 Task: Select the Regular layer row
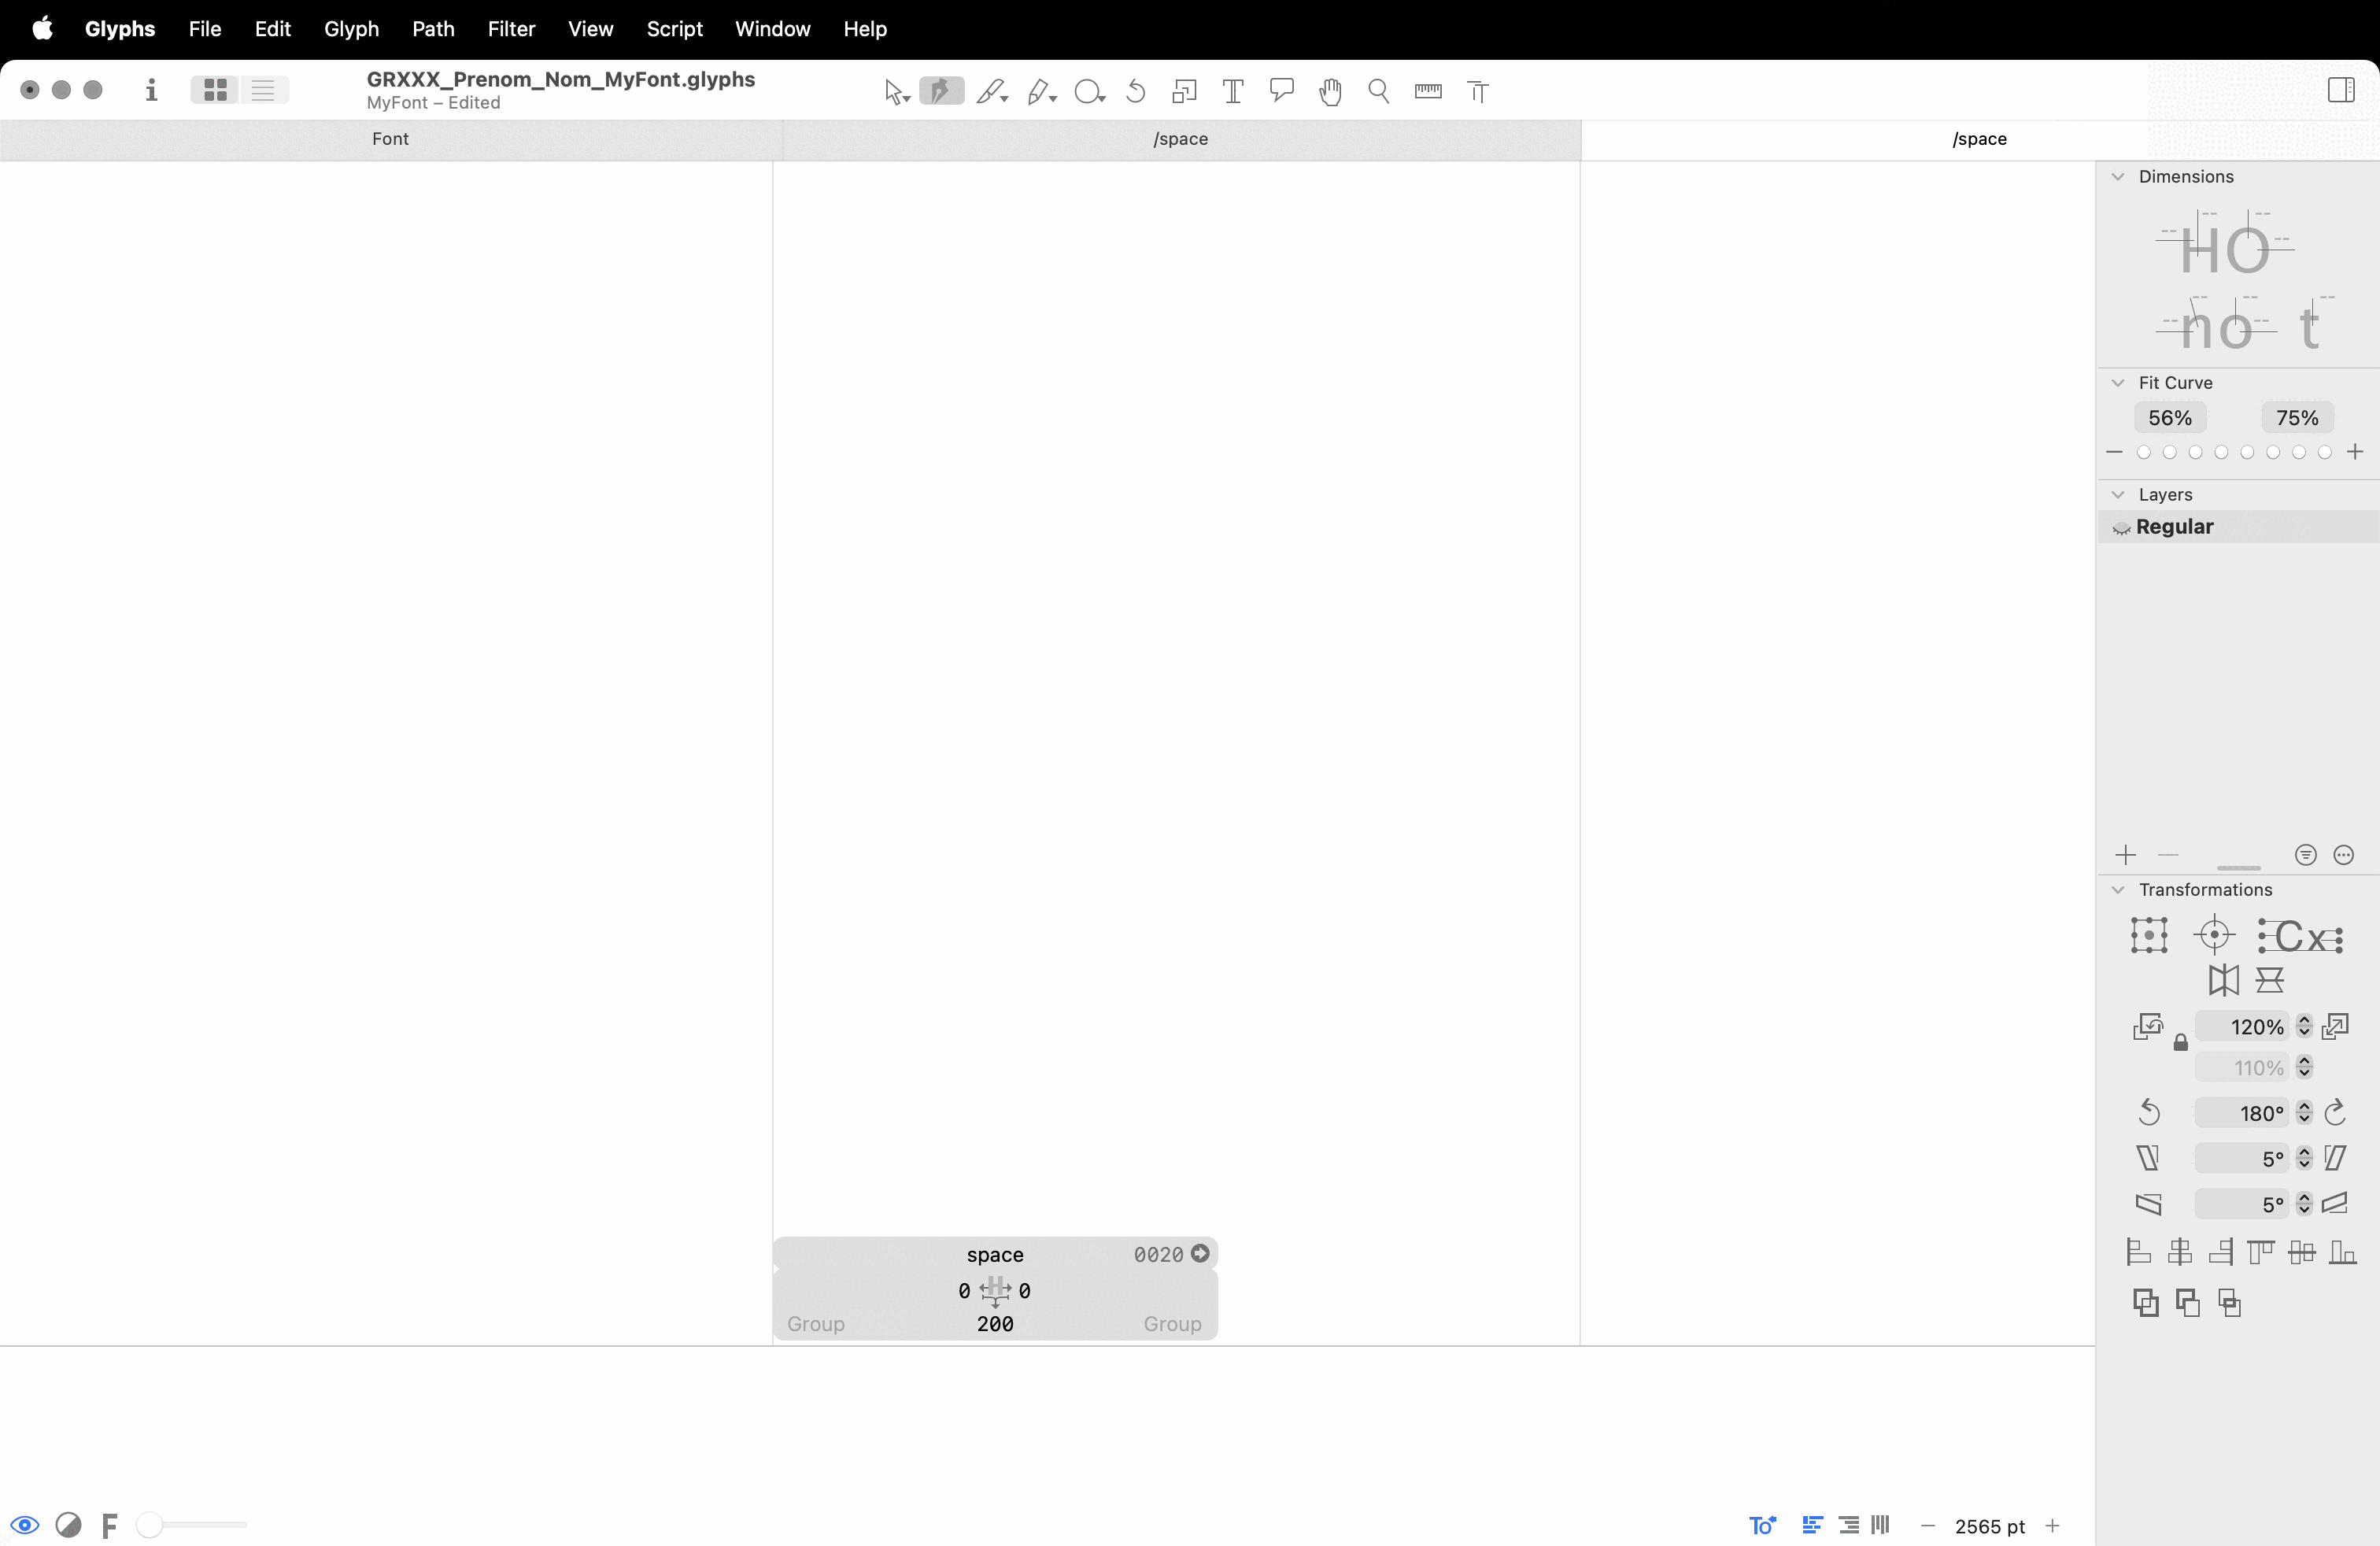click(x=2238, y=527)
